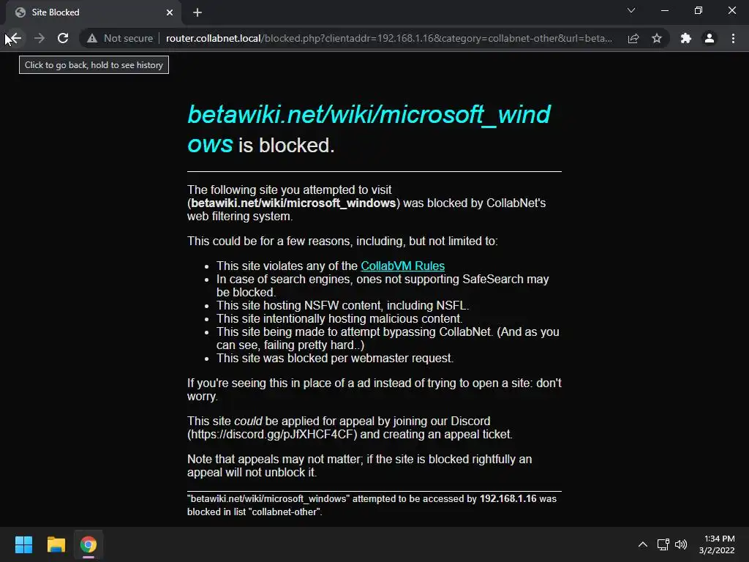Bookmark this page with the star icon
Viewport: 749px width, 562px height.
pyautogui.click(x=657, y=38)
